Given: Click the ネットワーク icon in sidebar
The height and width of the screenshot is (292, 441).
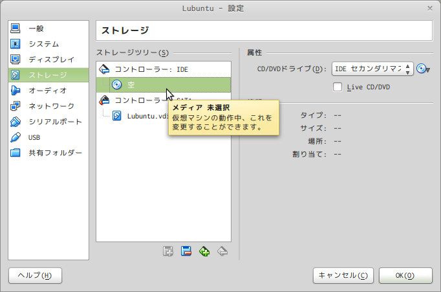Looking at the screenshot, I should pyautogui.click(x=15, y=106).
